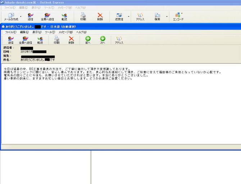The height and width of the screenshot is (184, 241).
Task: Click Delete (削除) red X in main toolbar
Action: 100,17
